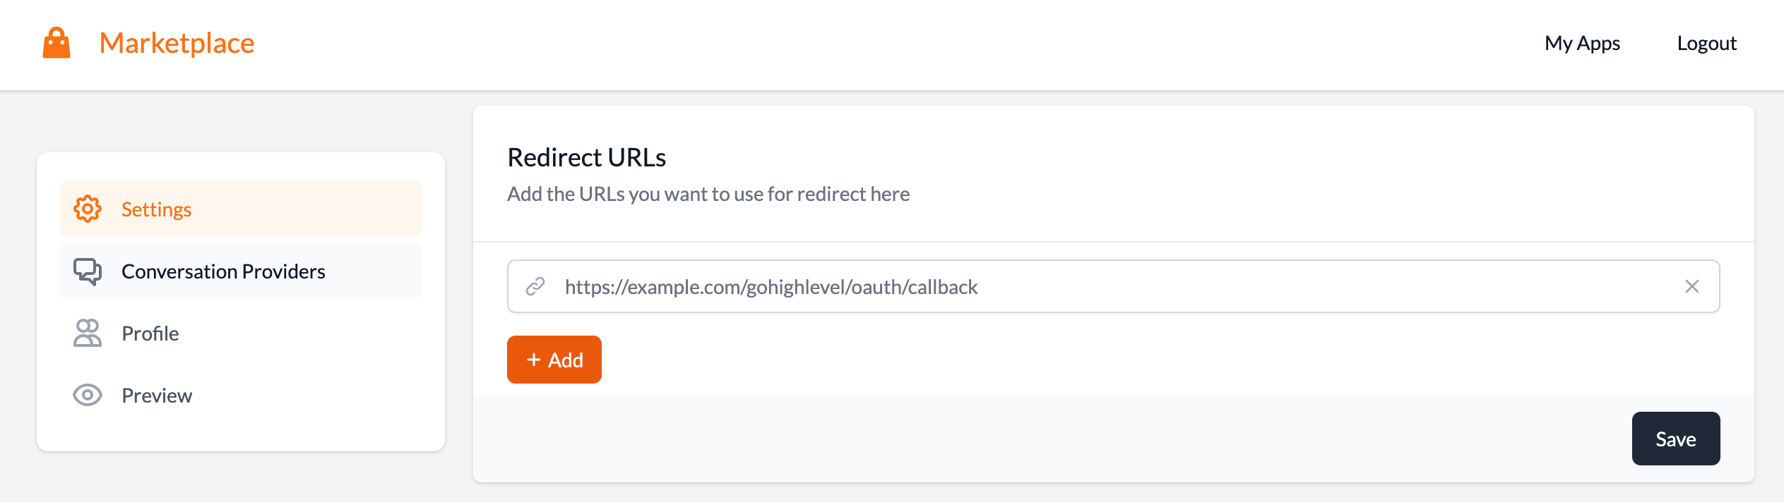This screenshot has height=502, width=1784.
Task: Add a new redirect URL
Action: pos(554,360)
